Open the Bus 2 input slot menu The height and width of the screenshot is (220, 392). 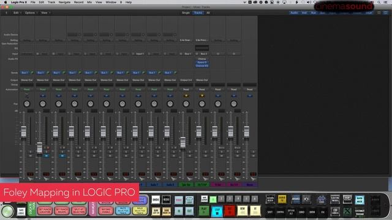point(204,54)
